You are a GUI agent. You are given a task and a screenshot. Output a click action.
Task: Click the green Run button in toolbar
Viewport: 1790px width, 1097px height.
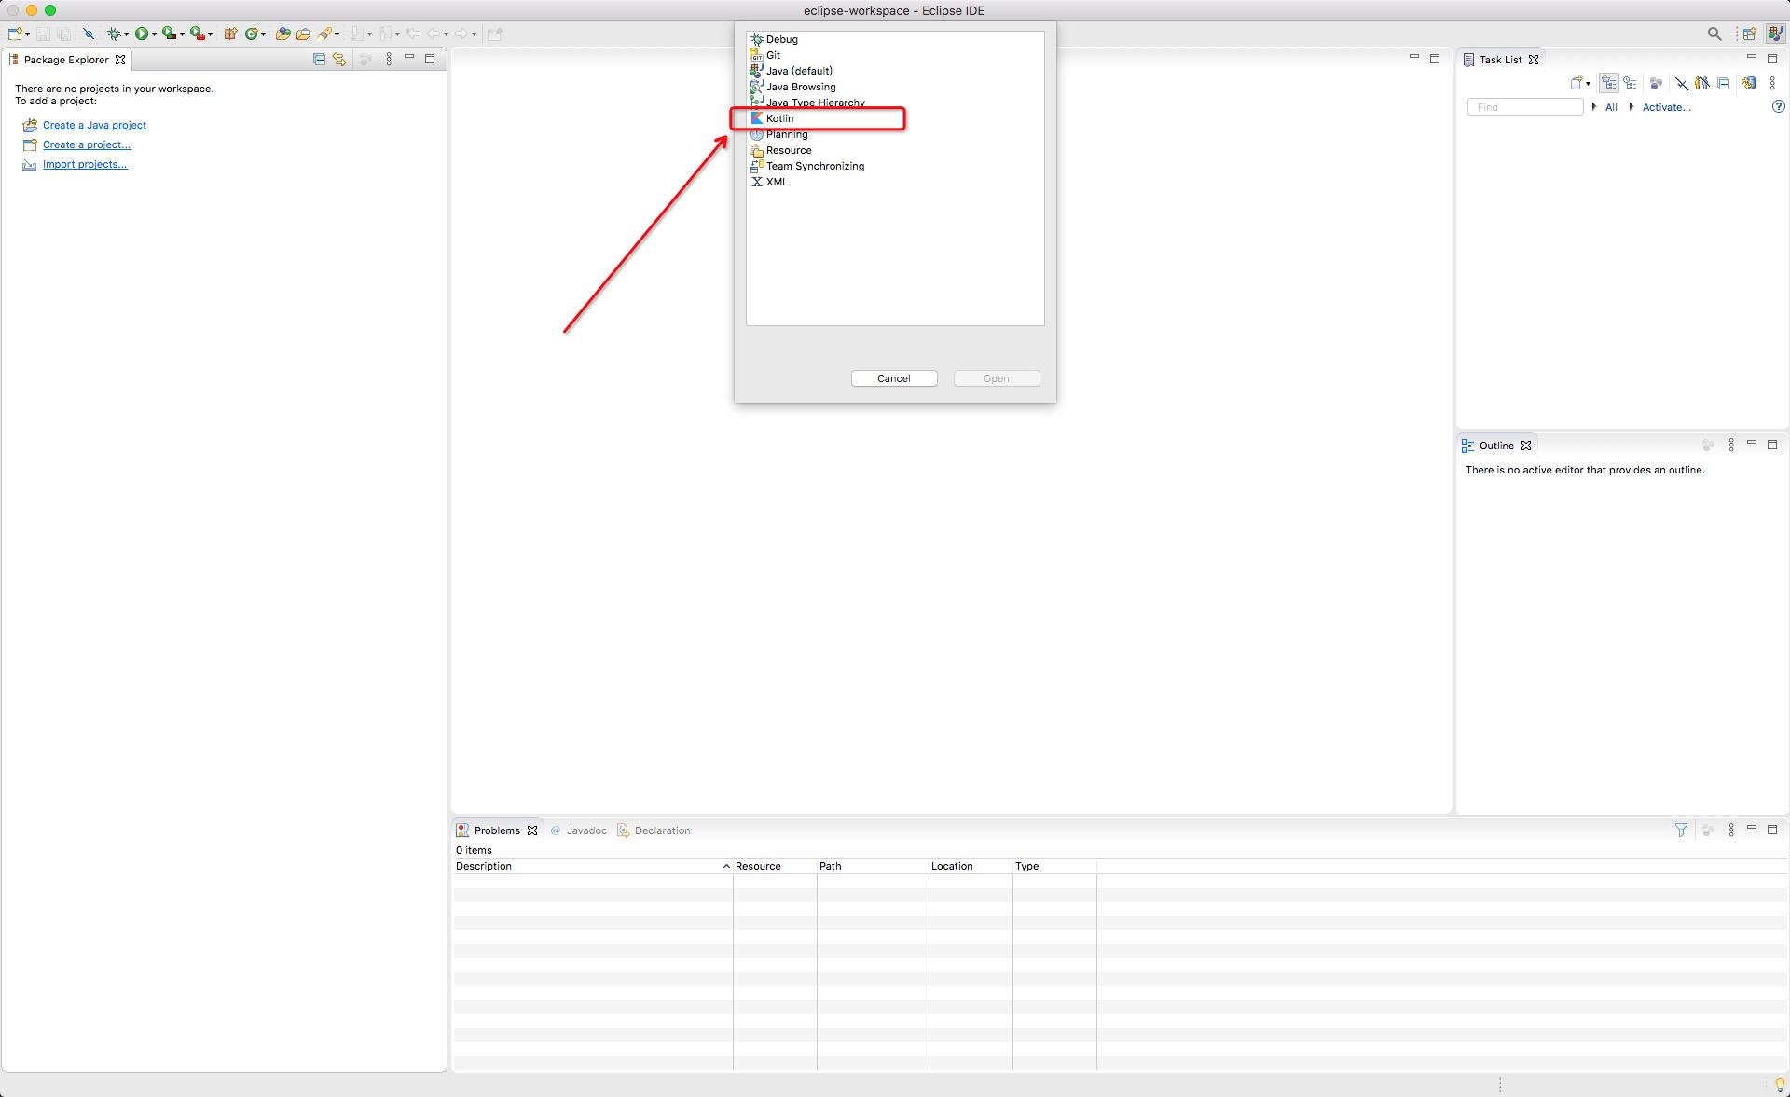pyautogui.click(x=142, y=34)
